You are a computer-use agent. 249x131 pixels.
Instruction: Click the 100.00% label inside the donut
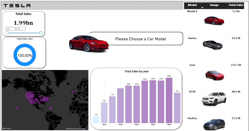(x=25, y=55)
